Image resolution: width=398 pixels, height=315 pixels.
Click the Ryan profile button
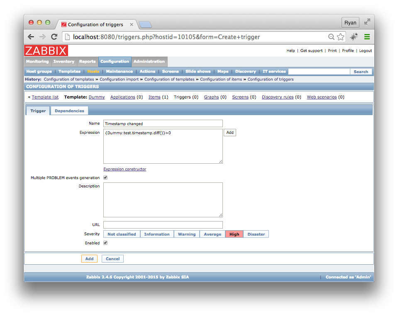tap(350, 22)
